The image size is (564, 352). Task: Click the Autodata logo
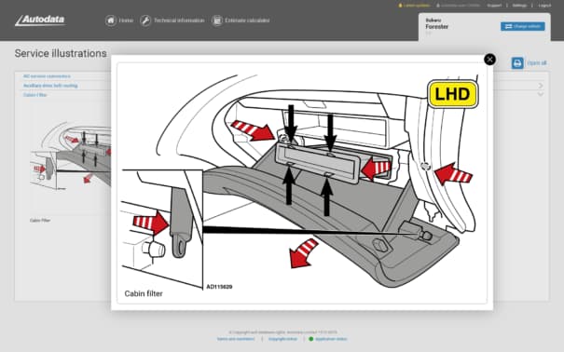click(x=40, y=20)
